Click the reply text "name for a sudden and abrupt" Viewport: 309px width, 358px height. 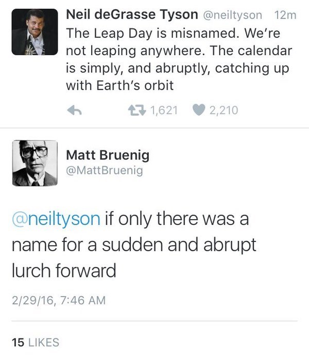(133, 245)
